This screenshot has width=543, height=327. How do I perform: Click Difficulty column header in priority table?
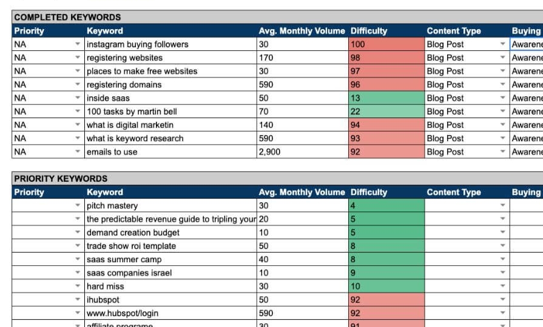[x=368, y=192]
